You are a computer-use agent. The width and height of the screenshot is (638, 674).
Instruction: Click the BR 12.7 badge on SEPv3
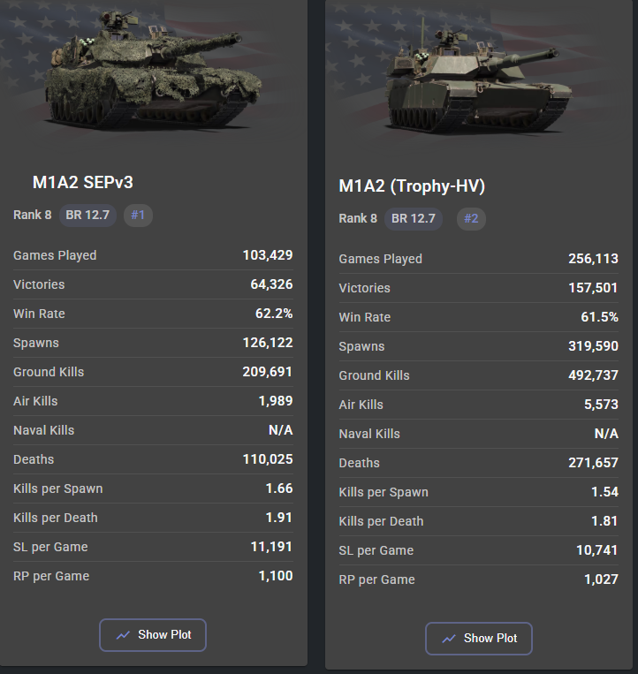87,215
